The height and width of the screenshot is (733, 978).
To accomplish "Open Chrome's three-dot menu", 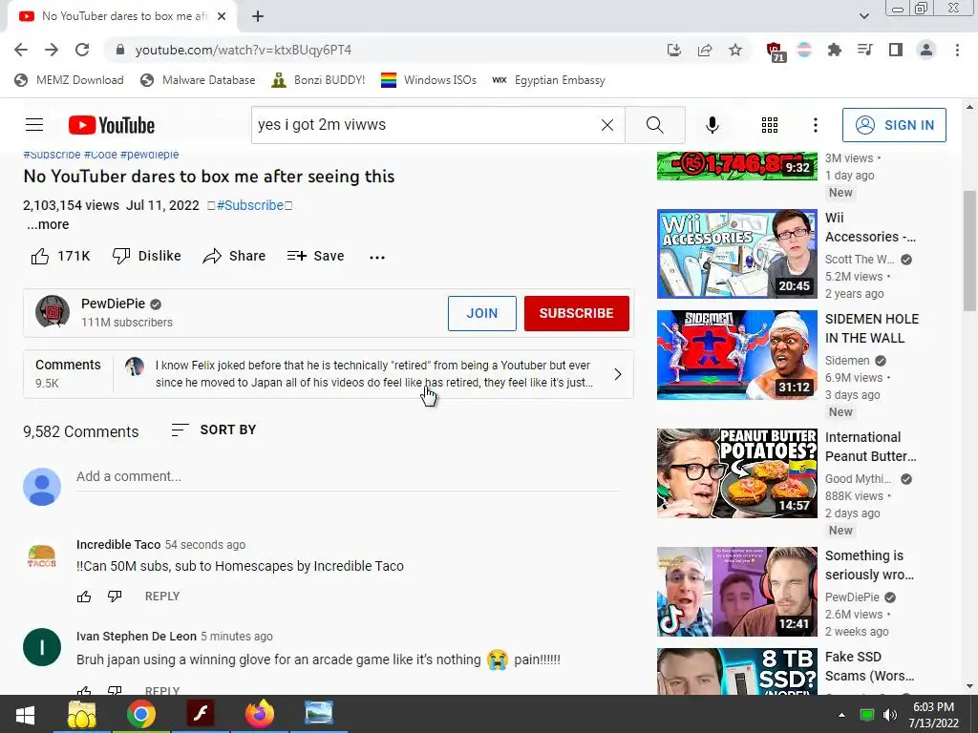I will click(957, 50).
